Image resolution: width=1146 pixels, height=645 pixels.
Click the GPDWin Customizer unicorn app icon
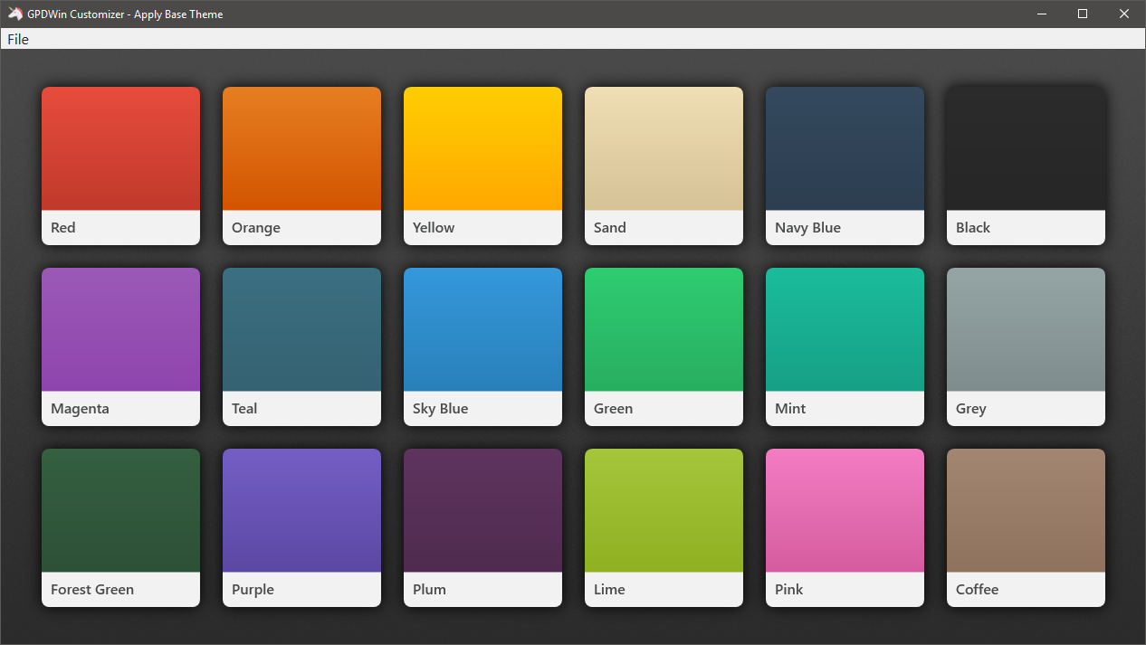14,14
